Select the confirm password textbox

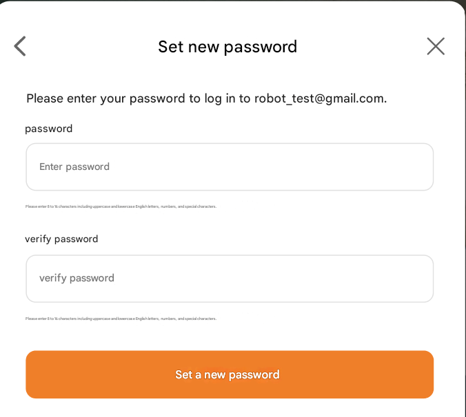230,279
